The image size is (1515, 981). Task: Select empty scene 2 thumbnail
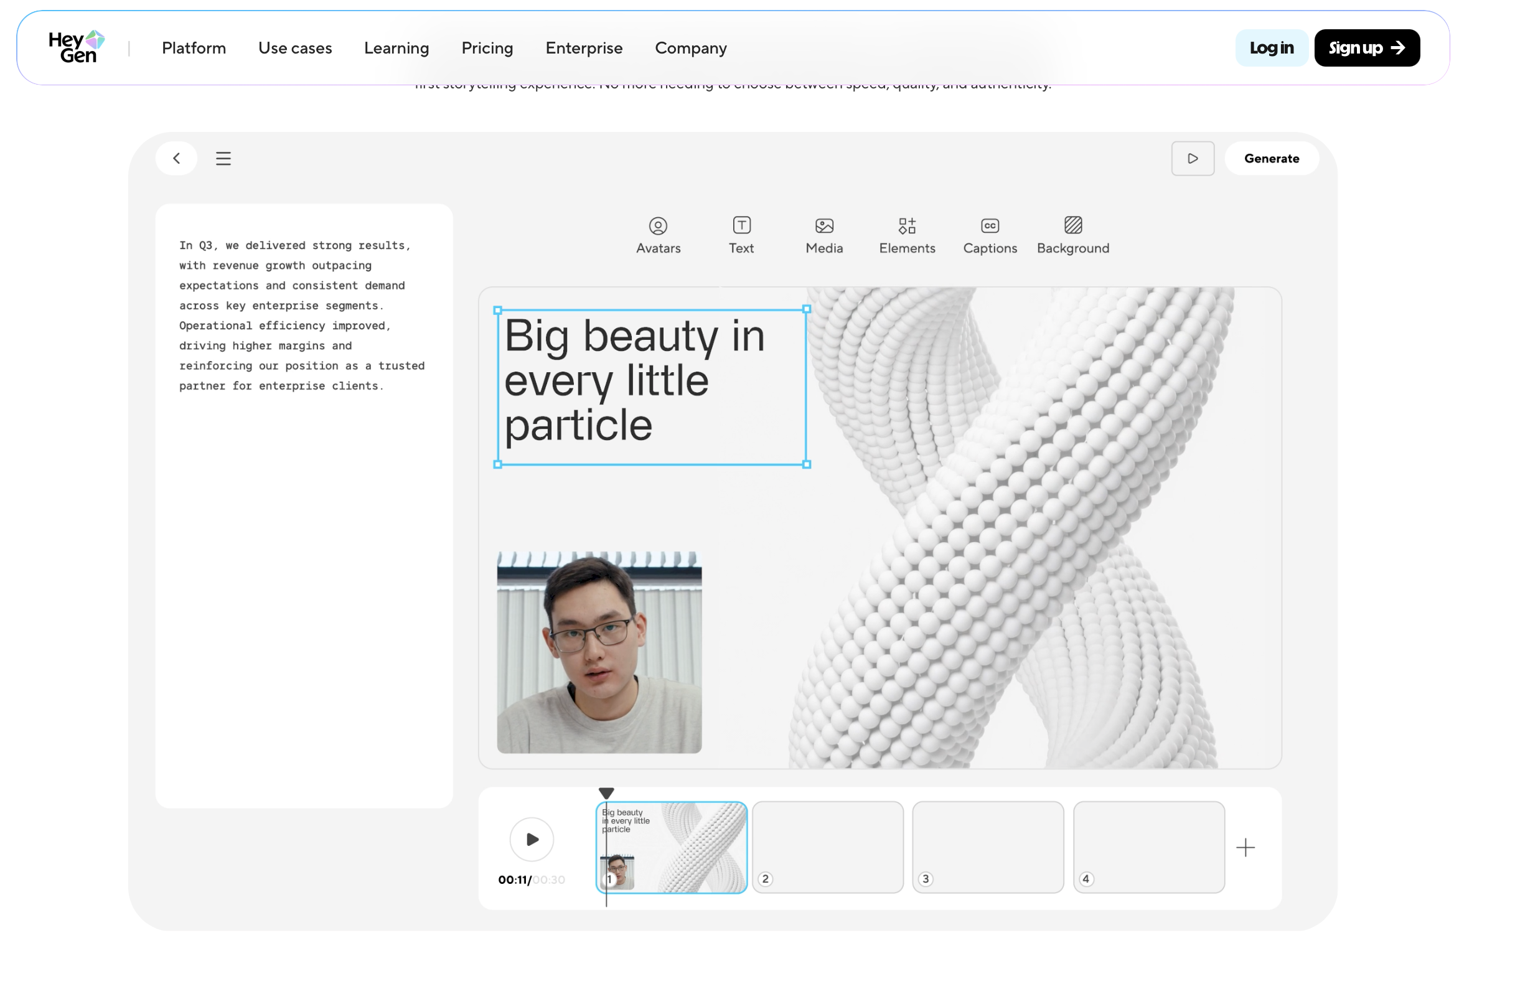(827, 846)
